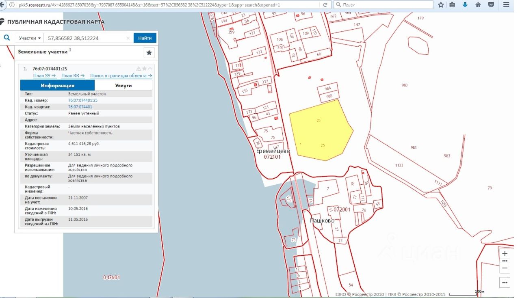Click the Тип value Земельный участок
Image resolution: width=520 pixels, height=298 pixels.
click(87, 94)
